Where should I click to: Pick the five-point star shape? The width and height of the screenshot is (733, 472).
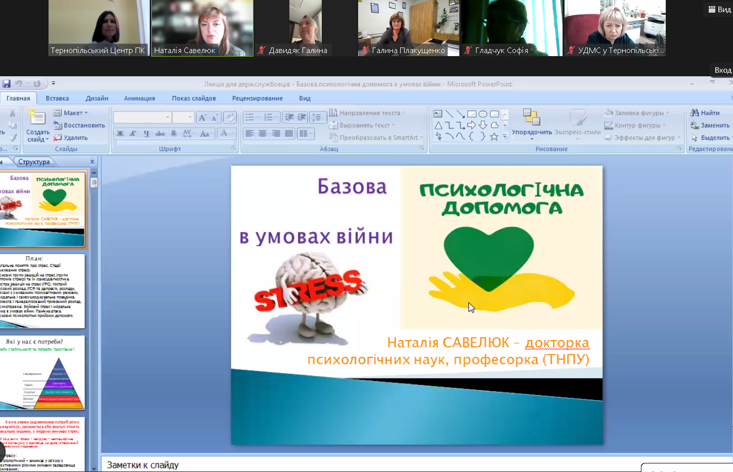(x=494, y=136)
